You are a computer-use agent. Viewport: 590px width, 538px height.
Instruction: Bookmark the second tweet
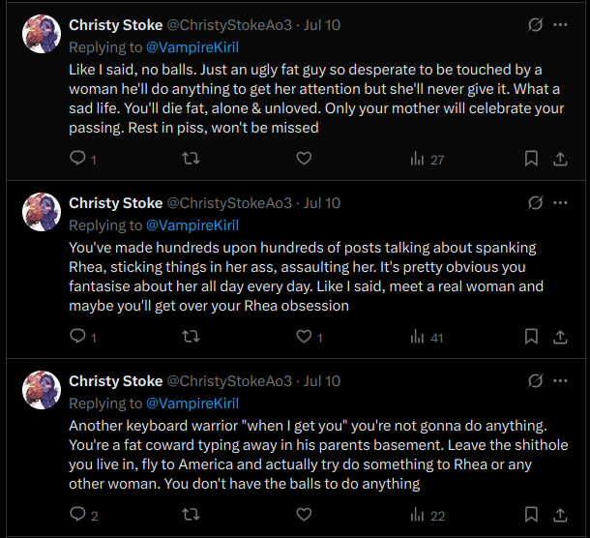[531, 337]
